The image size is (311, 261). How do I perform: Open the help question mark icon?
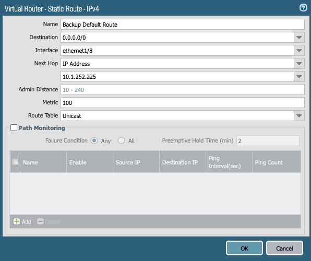pyautogui.click(x=303, y=8)
